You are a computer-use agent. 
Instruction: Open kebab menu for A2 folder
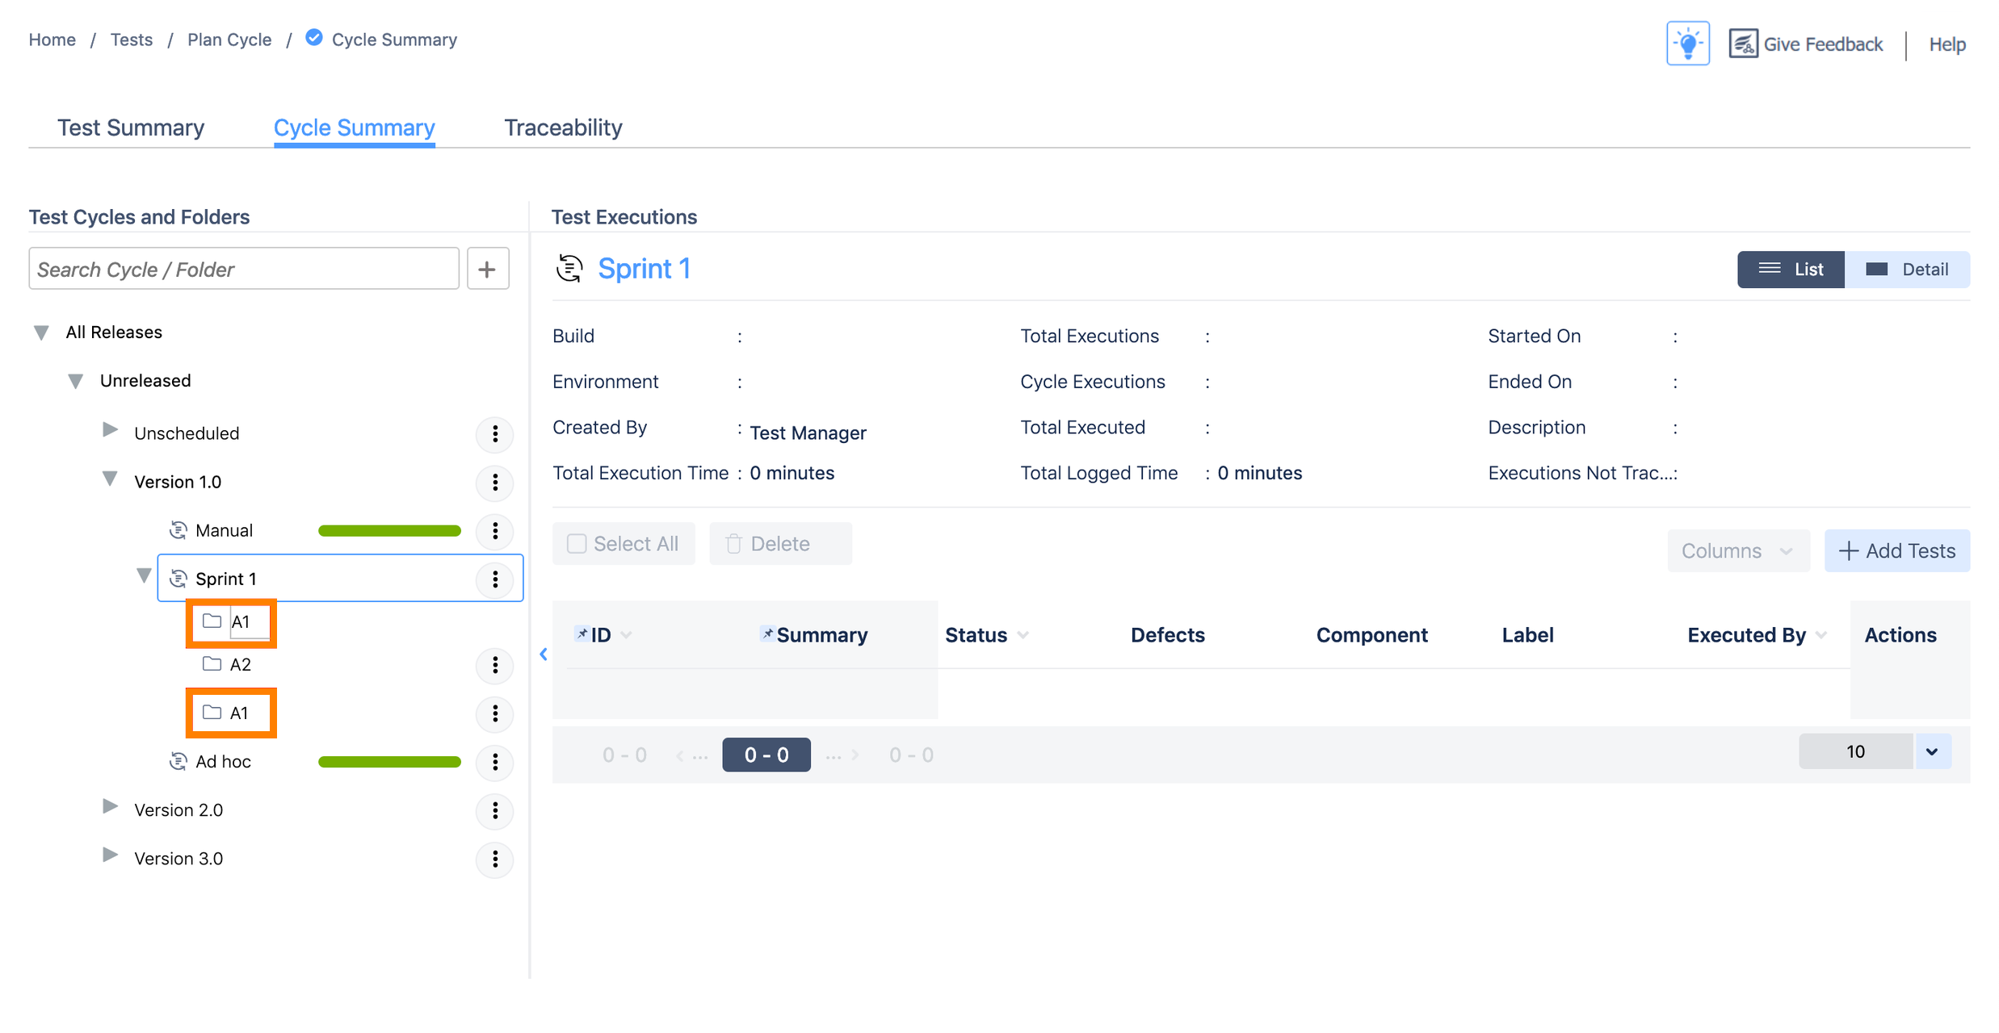point(495,664)
